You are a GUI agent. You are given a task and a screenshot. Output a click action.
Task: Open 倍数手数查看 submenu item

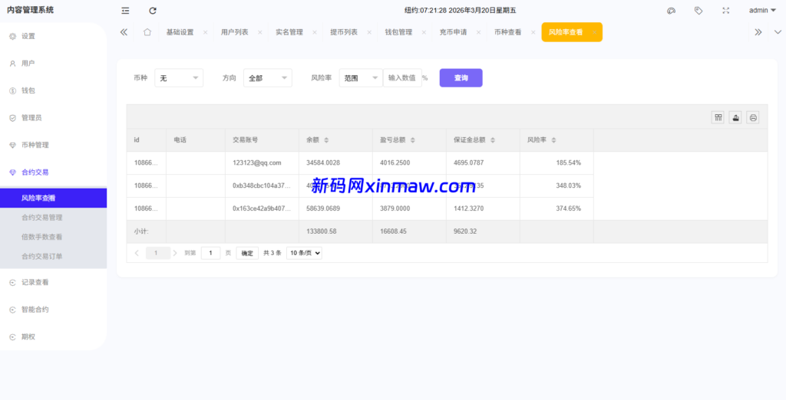(x=53, y=237)
